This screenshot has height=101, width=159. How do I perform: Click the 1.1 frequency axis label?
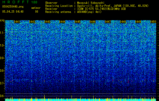(x=2, y=33)
